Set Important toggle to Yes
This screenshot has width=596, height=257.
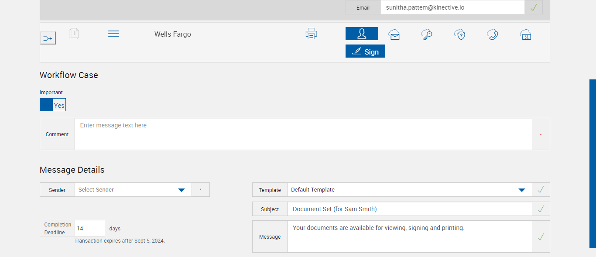coord(59,105)
